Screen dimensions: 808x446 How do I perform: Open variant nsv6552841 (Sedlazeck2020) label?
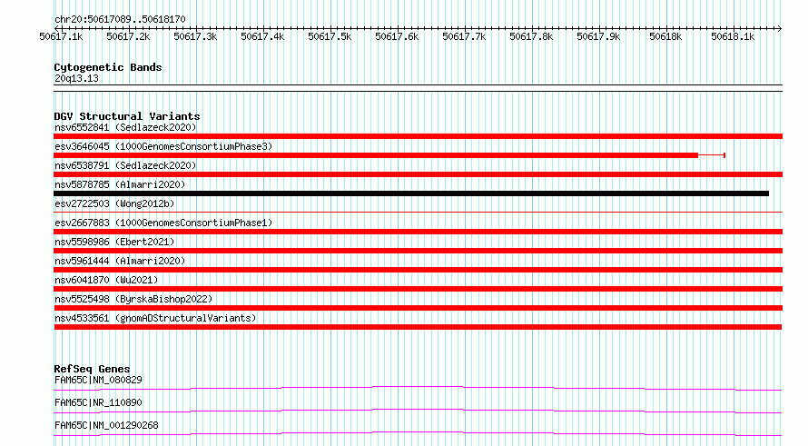click(125, 127)
